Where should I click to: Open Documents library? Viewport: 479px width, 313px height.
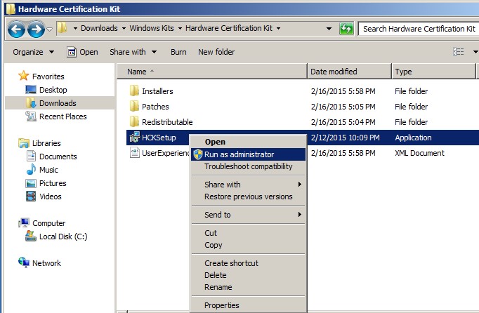point(58,156)
